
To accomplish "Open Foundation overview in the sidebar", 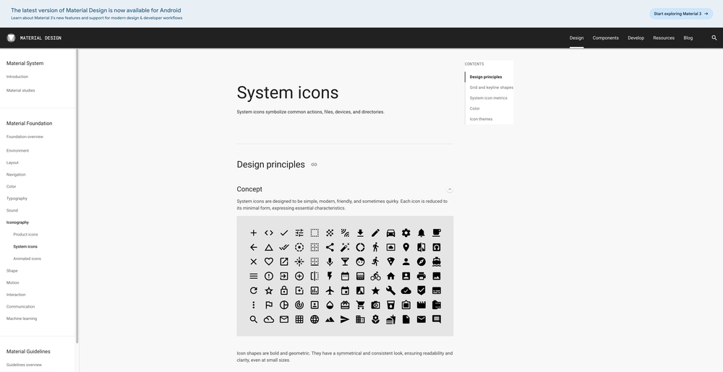I will click(25, 137).
